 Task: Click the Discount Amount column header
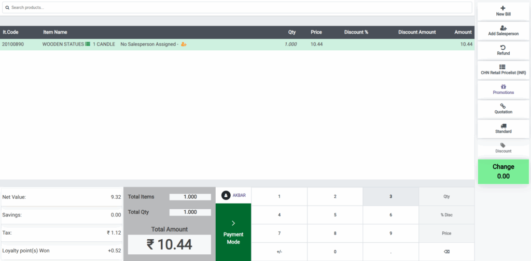(x=417, y=32)
